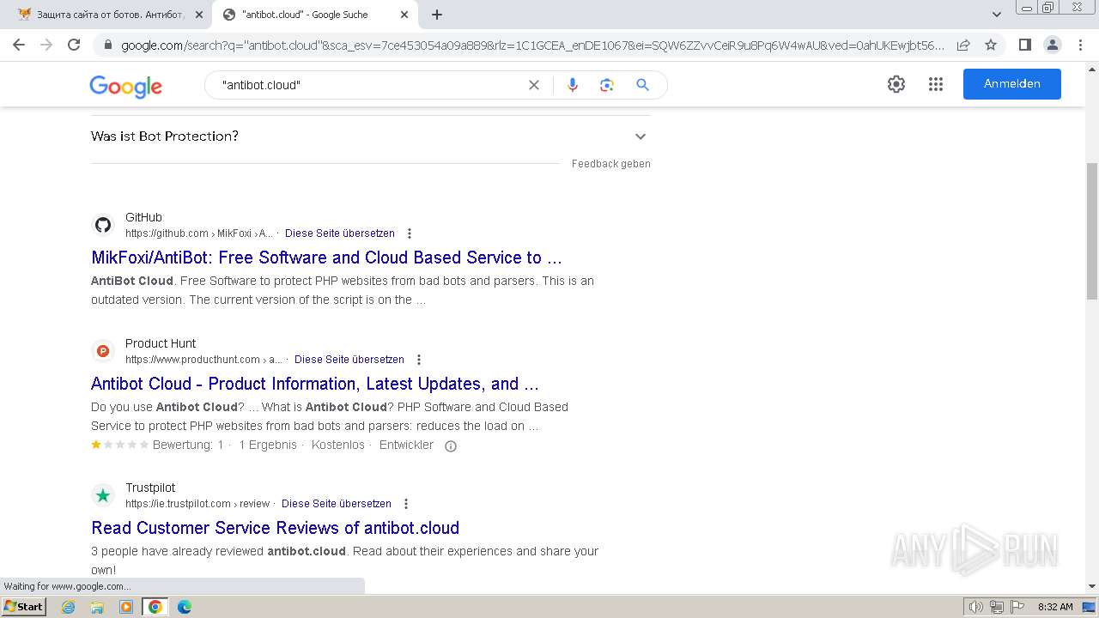Open Chrome side panel
Image resolution: width=1099 pixels, height=618 pixels.
coord(1024,45)
